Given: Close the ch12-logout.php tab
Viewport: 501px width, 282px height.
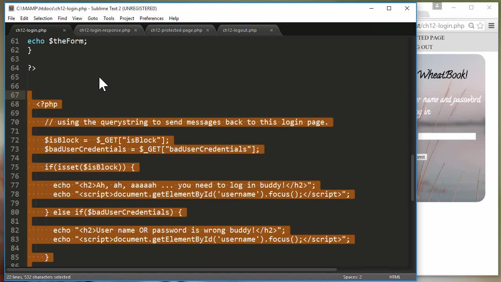Looking at the screenshot, I should point(271,30).
